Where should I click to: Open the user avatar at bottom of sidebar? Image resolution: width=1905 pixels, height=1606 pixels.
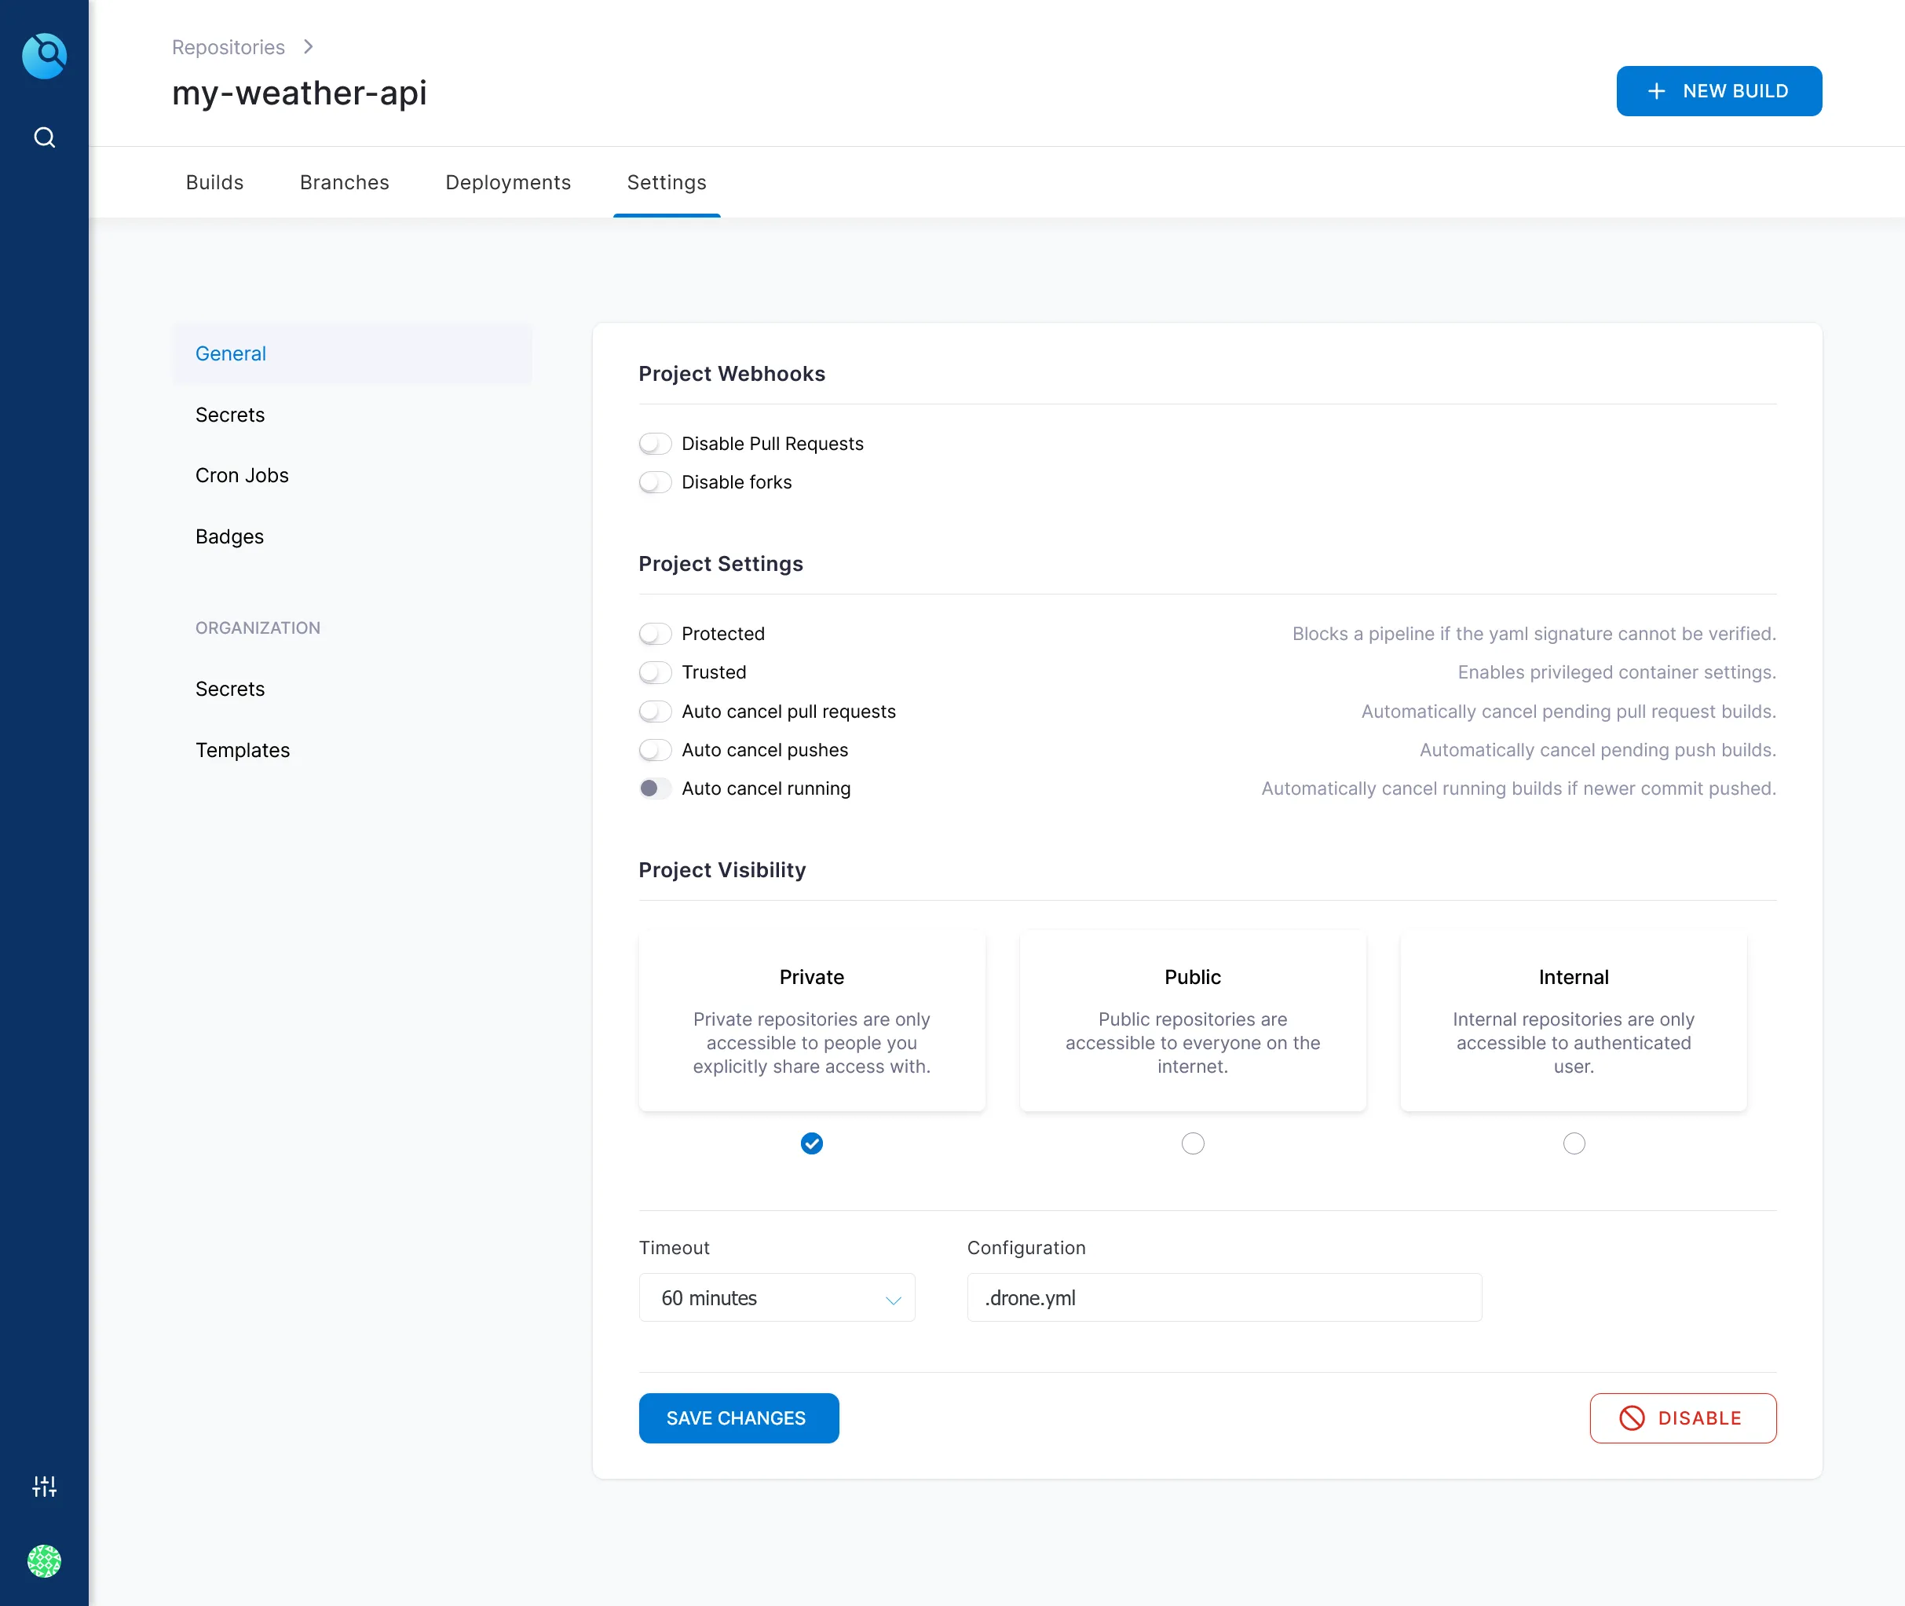(44, 1561)
